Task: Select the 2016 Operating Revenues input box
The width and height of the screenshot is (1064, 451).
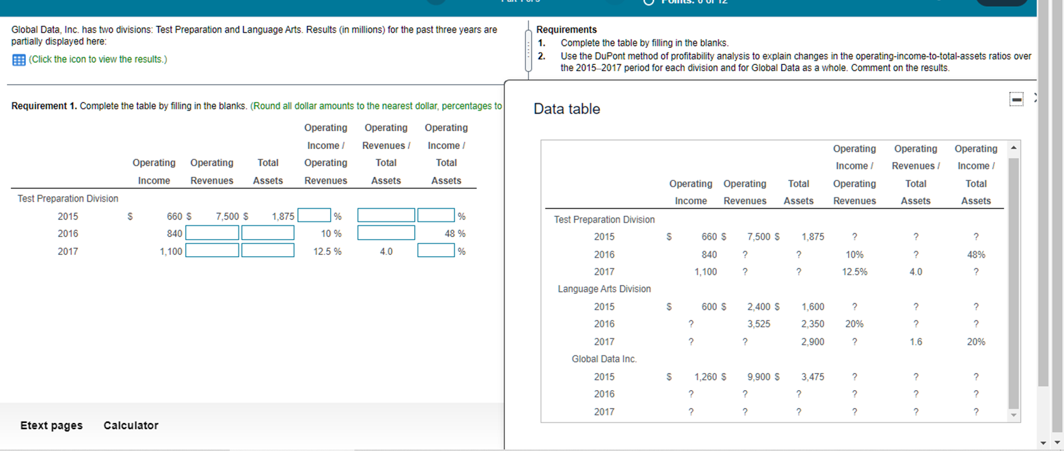Action: click(212, 233)
